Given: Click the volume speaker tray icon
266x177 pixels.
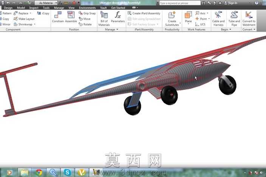Looking at the screenshot, I should (x=261, y=173).
